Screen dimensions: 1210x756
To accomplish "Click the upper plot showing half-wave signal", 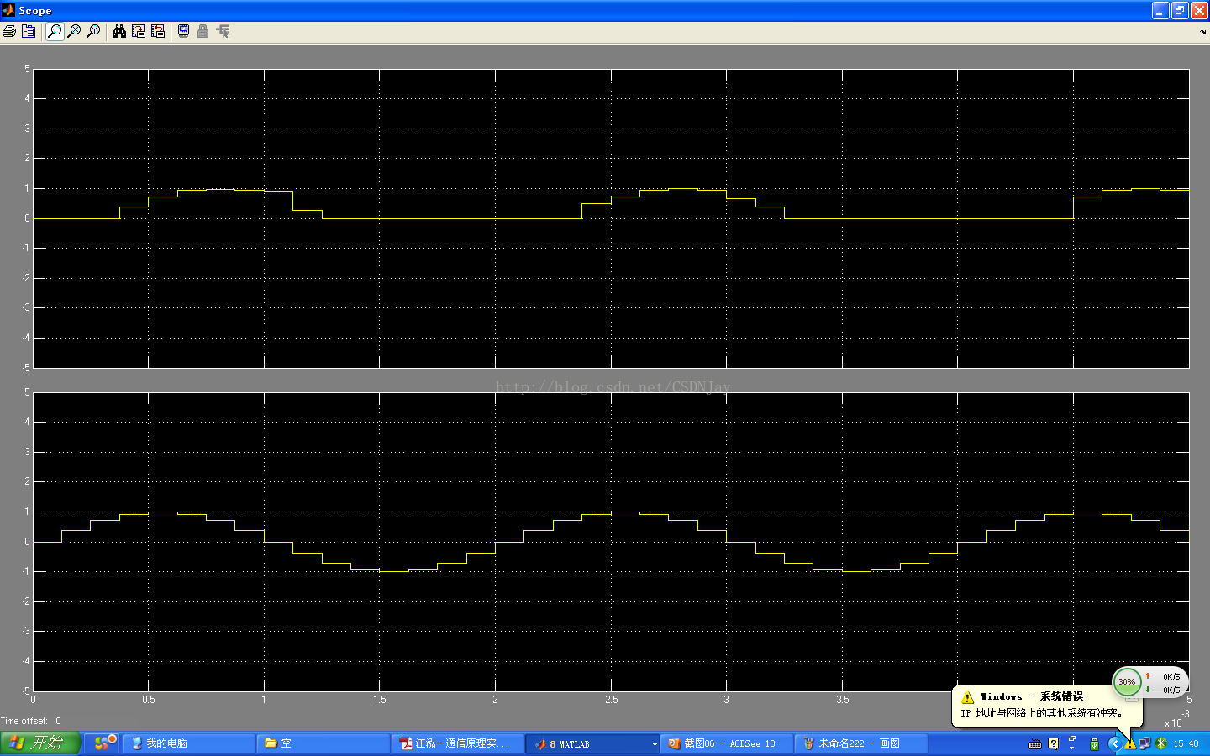I will 611,218.
